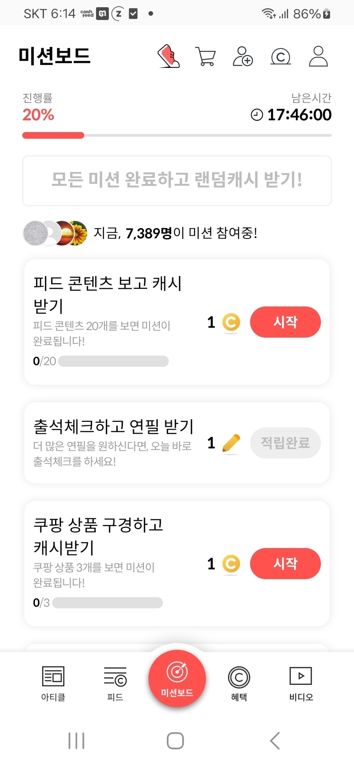
Task: Go to the 비디오 tab
Action: coord(301,683)
